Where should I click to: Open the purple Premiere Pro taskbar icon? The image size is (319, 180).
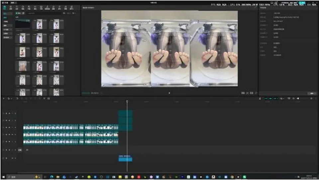(x=182, y=177)
